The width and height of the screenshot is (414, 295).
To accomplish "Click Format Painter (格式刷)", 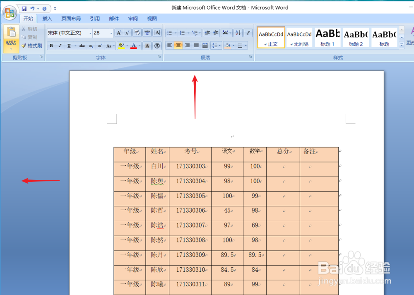I will pyautogui.click(x=32, y=46).
